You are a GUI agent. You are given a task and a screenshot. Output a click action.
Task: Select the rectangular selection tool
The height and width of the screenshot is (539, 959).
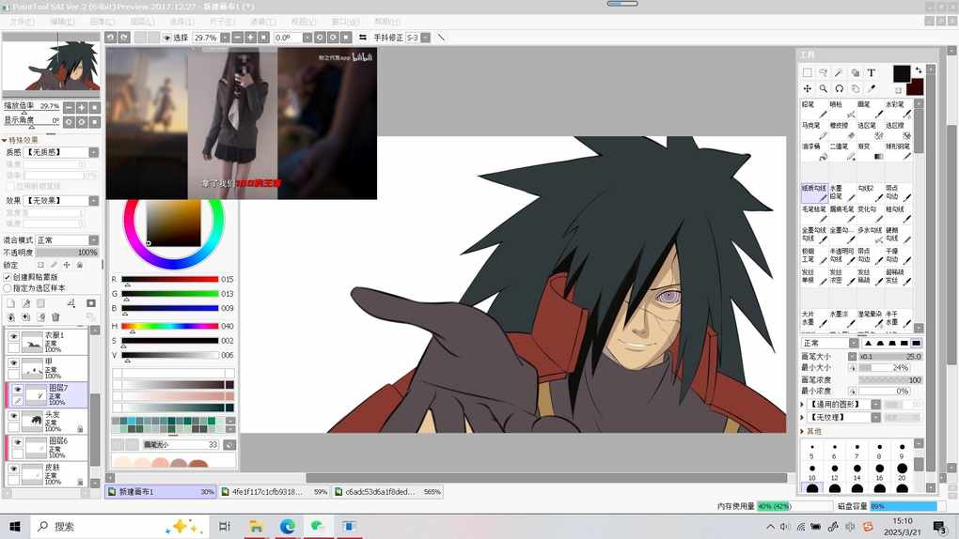point(808,72)
